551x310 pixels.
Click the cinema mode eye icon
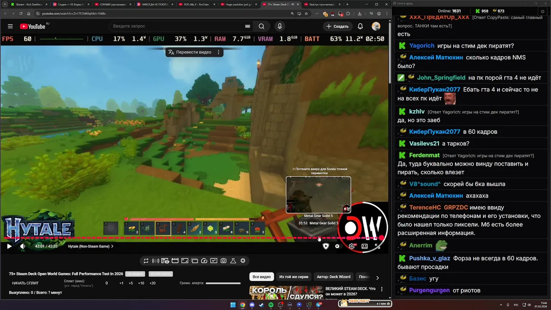click(165, 260)
